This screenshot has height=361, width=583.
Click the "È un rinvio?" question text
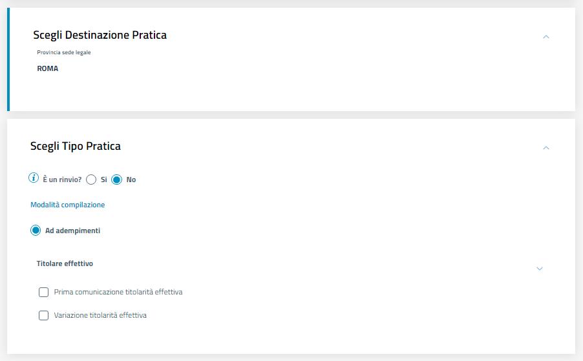click(x=62, y=180)
